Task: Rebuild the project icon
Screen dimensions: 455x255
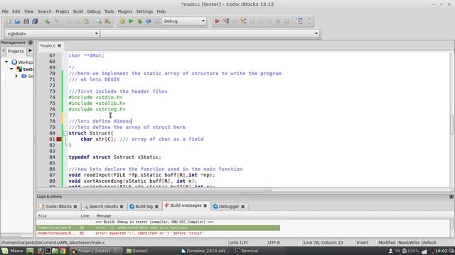Action: click(x=149, y=21)
